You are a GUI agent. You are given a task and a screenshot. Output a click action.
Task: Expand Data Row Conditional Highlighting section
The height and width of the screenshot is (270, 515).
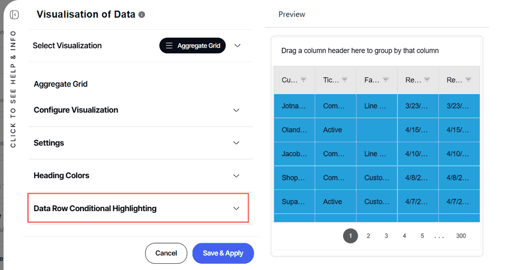[x=236, y=208]
